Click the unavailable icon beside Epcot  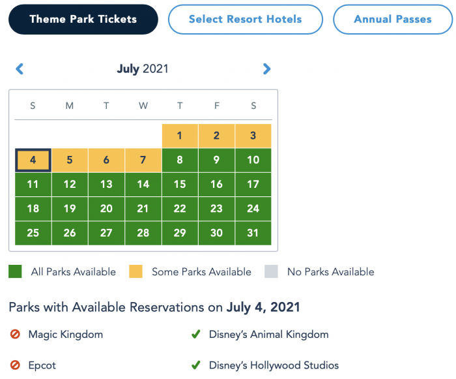15,365
